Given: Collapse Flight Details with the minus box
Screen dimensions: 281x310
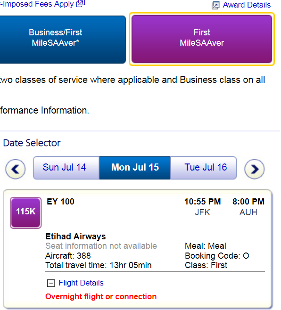Looking at the screenshot, I should click(51, 283).
